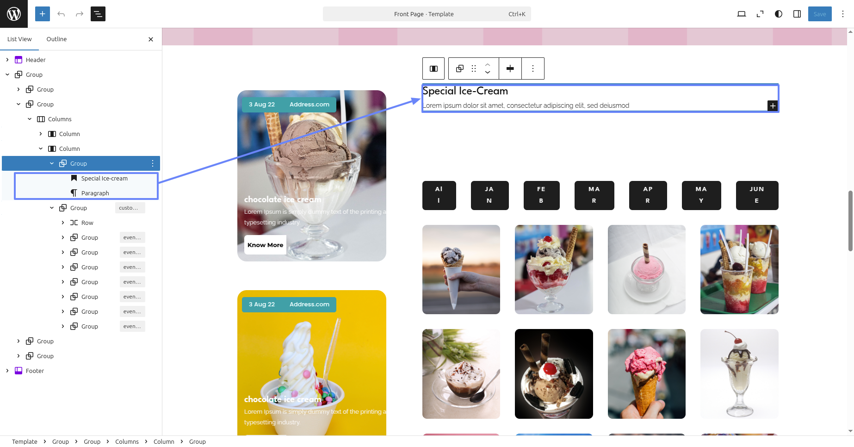This screenshot has width=854, height=447.
Task: Collapse the highlighted Group node
Action: click(x=52, y=163)
